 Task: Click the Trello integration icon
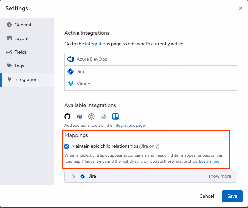(115, 116)
